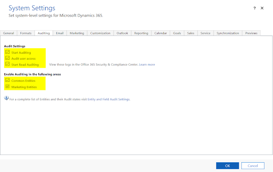Click the System Settings title
This screenshot has height=172, width=273.
tap(32, 8)
